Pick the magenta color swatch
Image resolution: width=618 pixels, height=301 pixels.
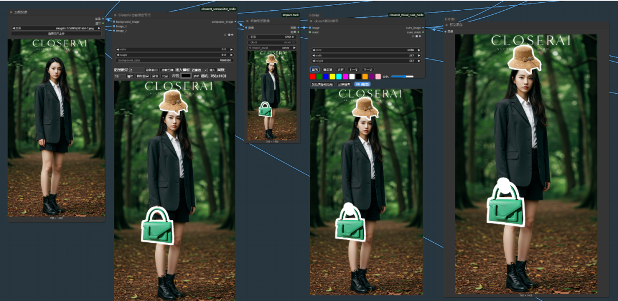(x=345, y=77)
